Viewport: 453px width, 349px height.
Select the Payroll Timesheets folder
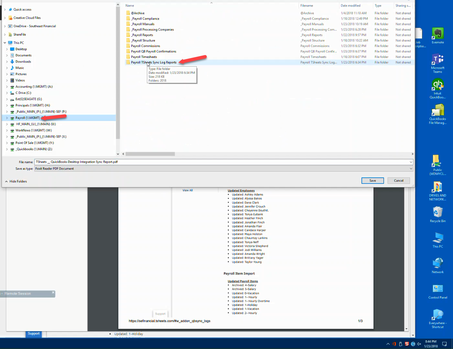tap(144, 57)
